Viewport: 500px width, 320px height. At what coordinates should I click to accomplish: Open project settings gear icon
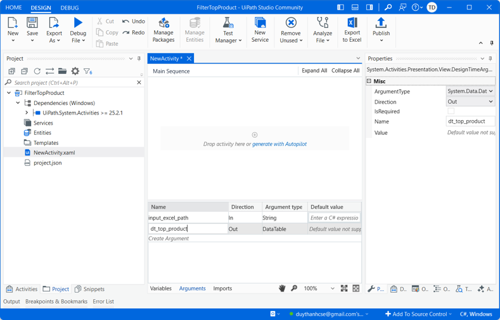pyautogui.click(x=75, y=71)
